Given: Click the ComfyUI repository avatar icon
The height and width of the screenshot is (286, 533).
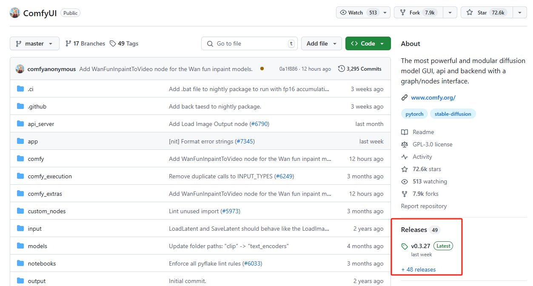Looking at the screenshot, I should point(15,13).
